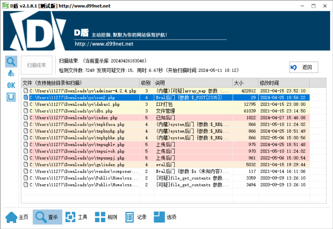Viewport: 333px width, 229px height.
Task: Click file icon of dabao1.php row
Action: (26, 104)
